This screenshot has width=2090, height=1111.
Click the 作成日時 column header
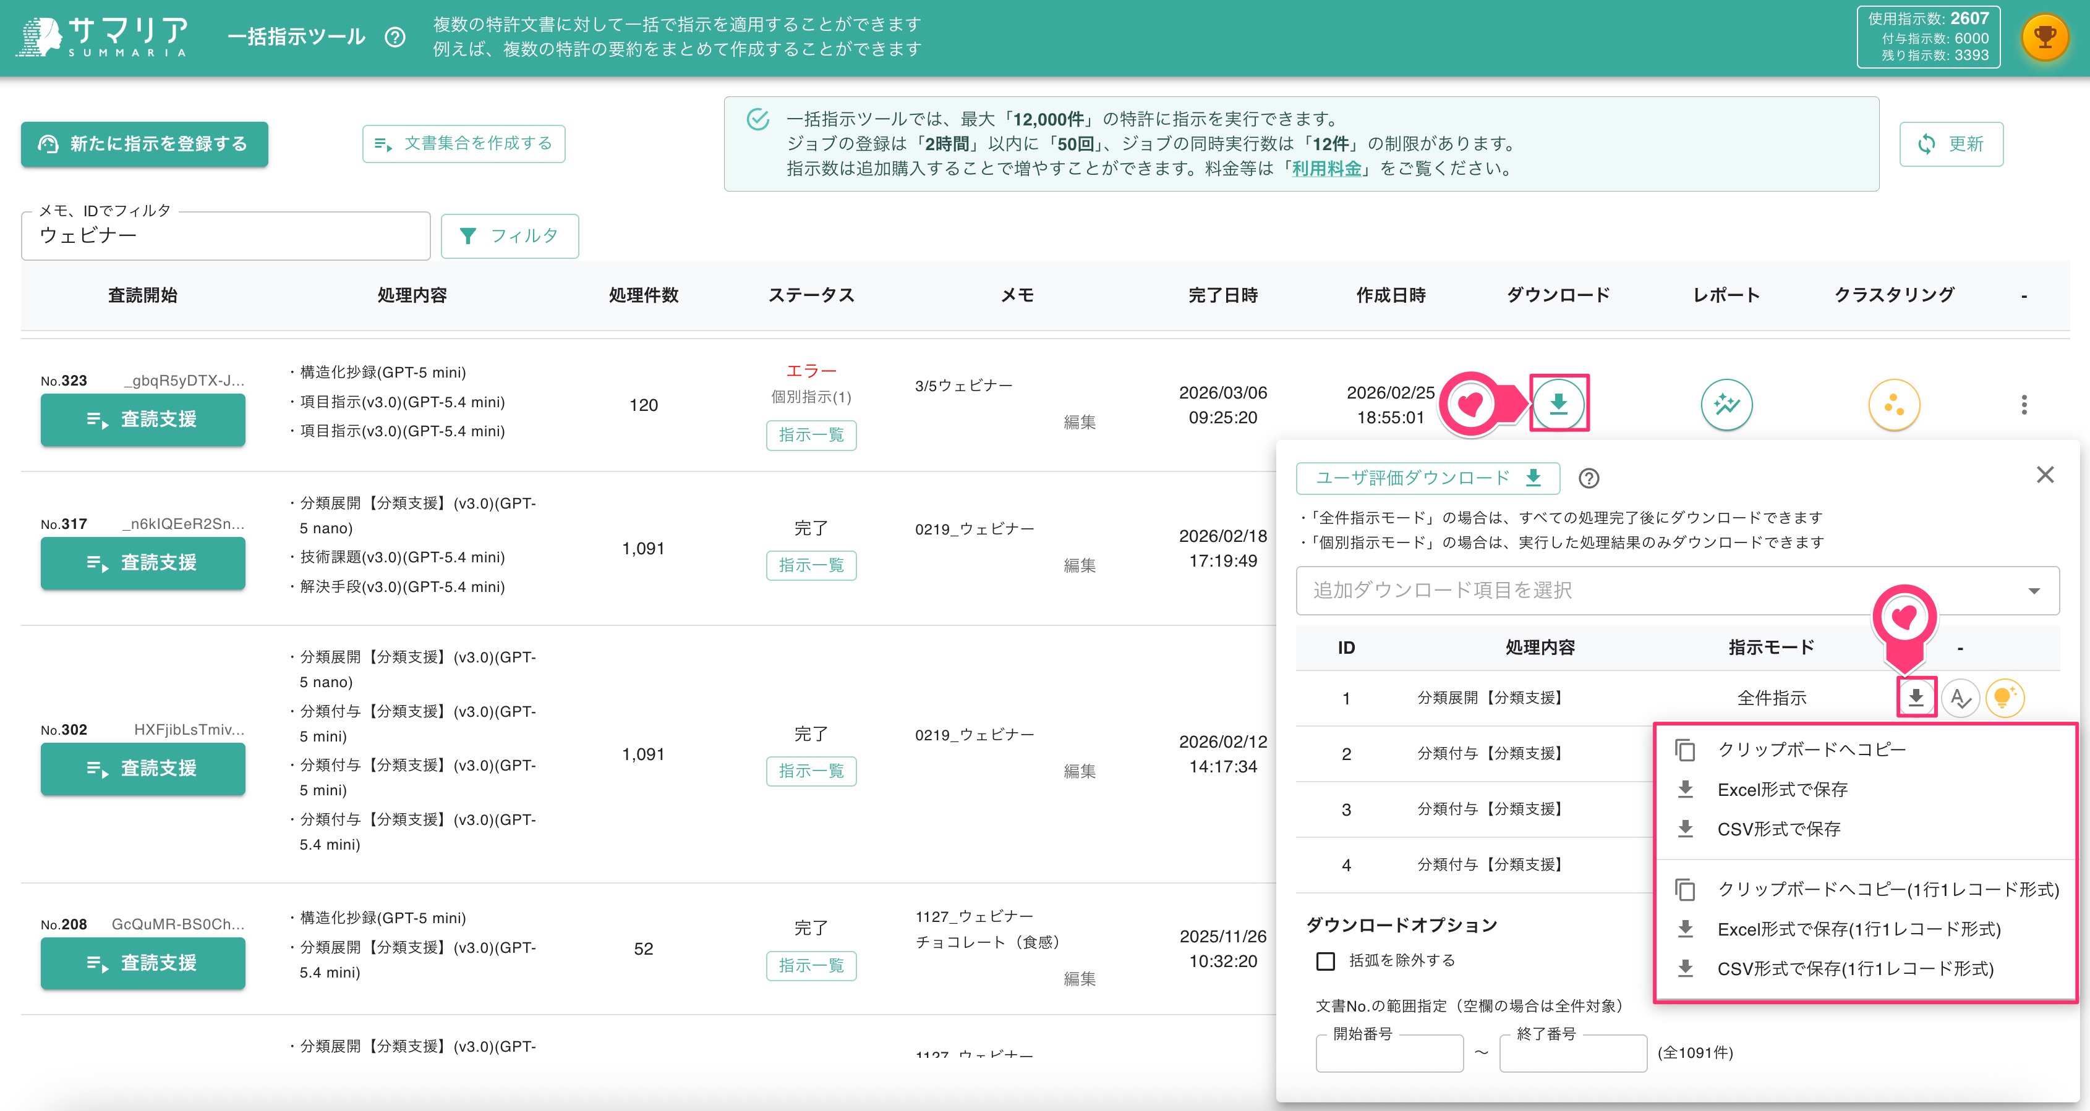coord(1391,295)
